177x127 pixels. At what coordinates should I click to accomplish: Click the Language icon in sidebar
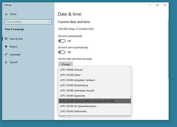pyautogui.click(x=6, y=54)
